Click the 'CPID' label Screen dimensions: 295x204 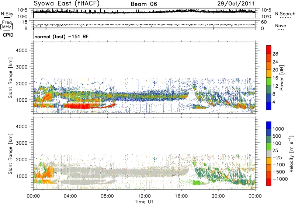[x=8, y=35]
